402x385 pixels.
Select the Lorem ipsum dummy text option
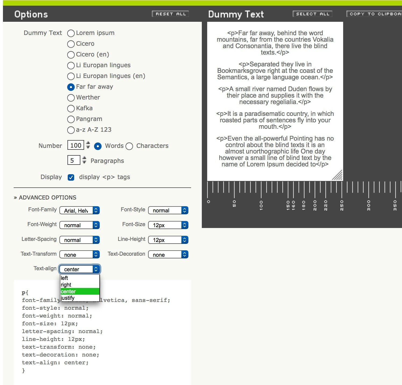tap(71, 33)
